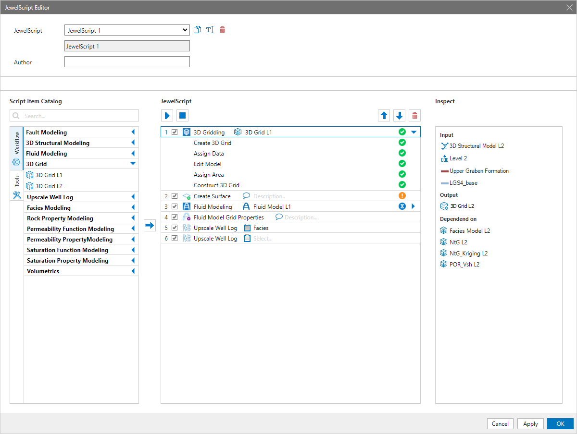Expand the Fault Modeling catalog group
This screenshot has height=434, width=577.
[x=133, y=132]
